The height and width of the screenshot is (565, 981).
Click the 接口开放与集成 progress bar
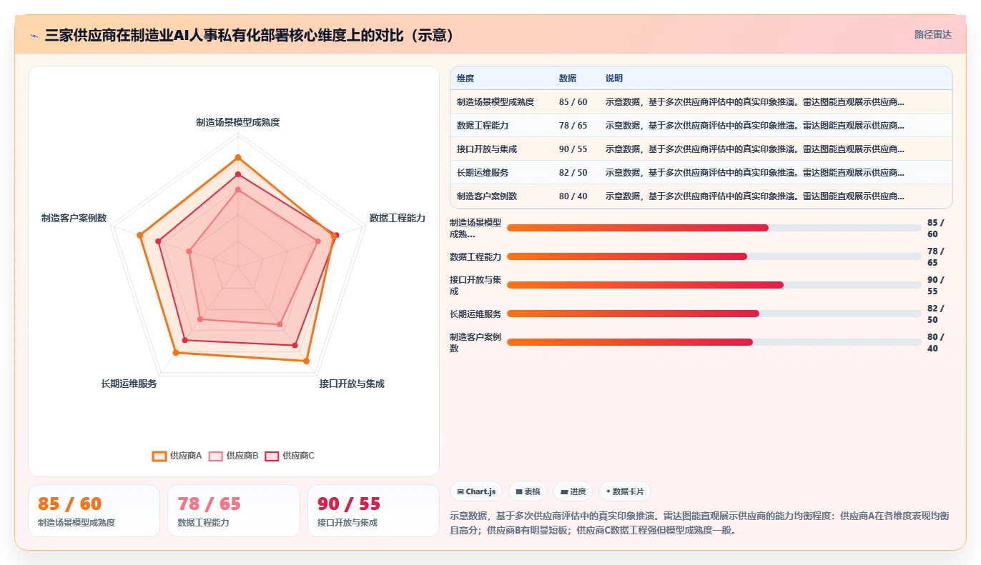[x=714, y=285]
